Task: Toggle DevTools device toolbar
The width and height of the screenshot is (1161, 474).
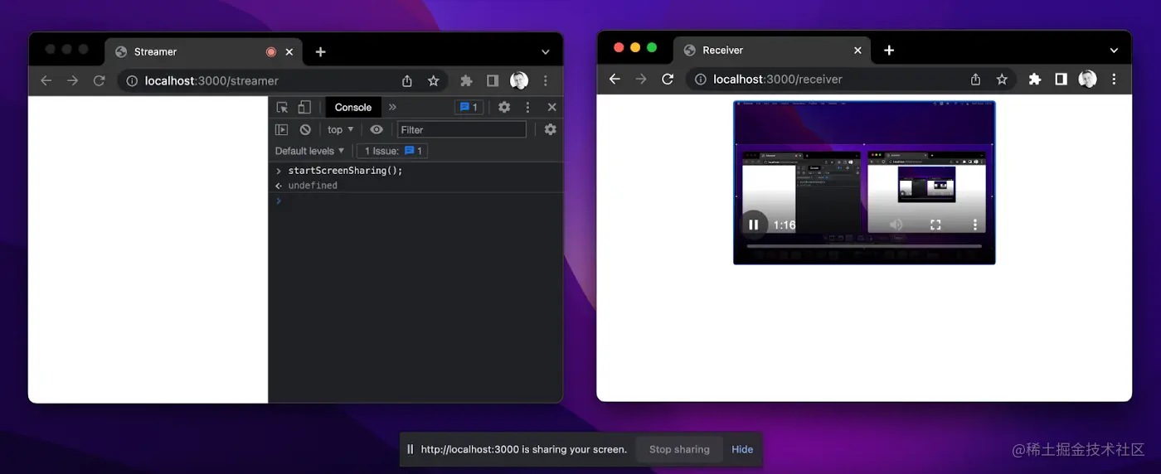Action: pyautogui.click(x=304, y=107)
